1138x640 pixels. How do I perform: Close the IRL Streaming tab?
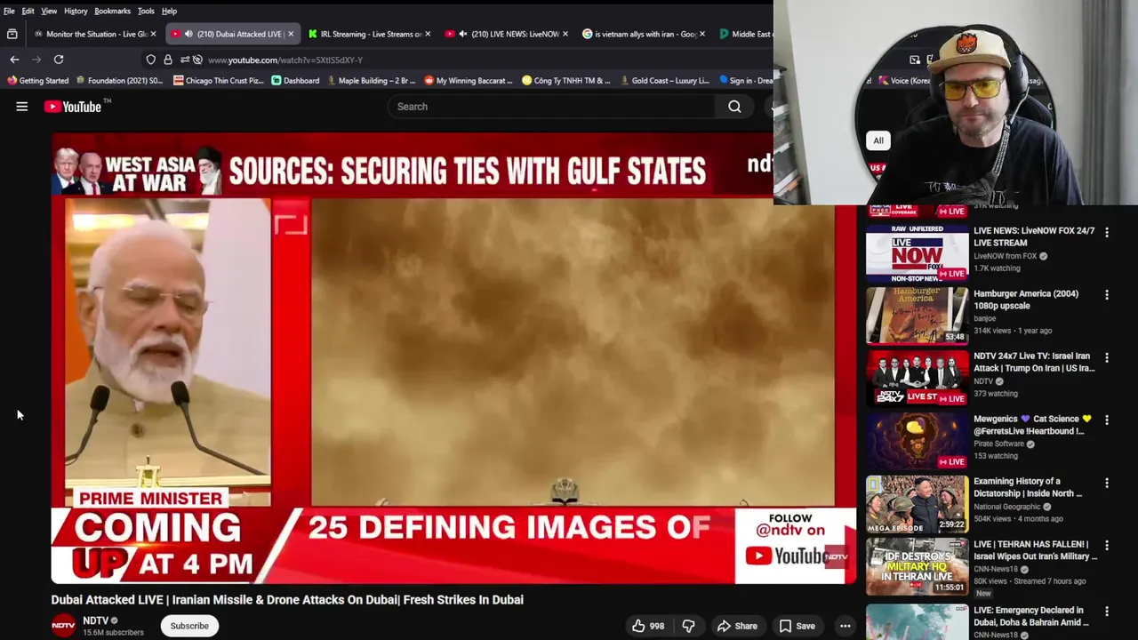(x=428, y=34)
